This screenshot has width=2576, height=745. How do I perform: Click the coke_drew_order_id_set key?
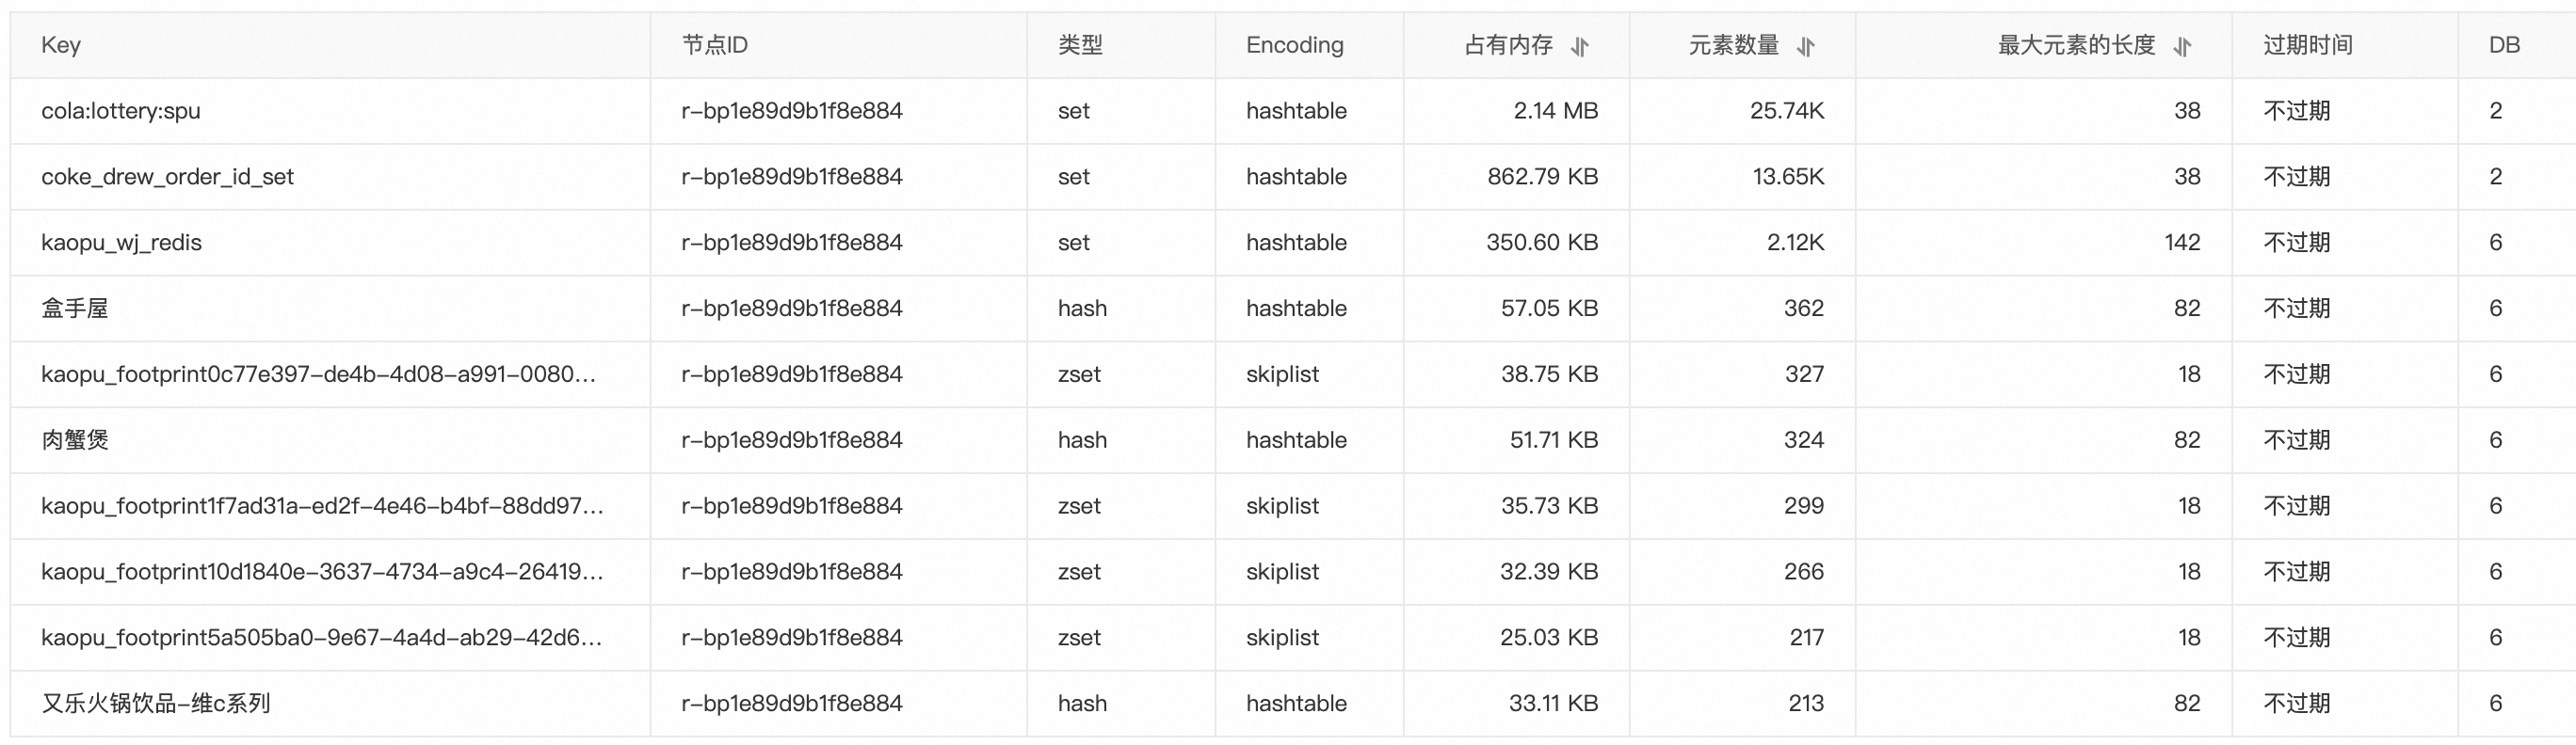click(167, 177)
